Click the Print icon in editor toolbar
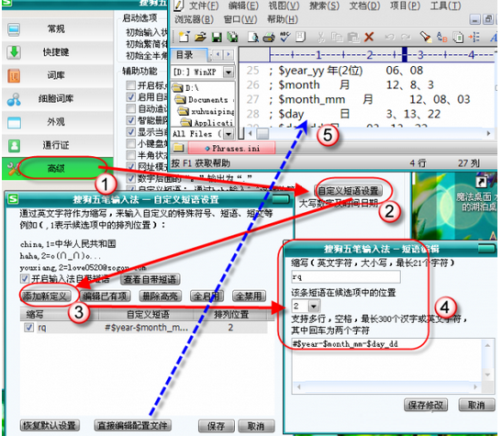 pos(269,38)
